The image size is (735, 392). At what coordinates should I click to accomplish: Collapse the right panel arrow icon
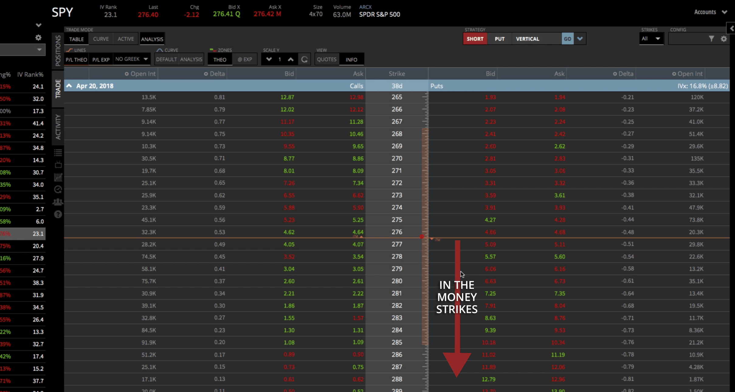tap(732, 28)
